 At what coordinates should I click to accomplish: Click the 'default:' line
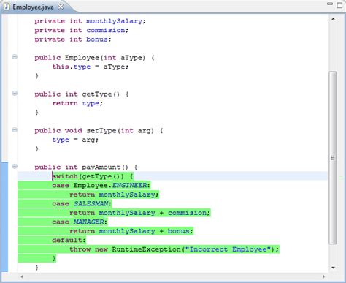(69, 241)
